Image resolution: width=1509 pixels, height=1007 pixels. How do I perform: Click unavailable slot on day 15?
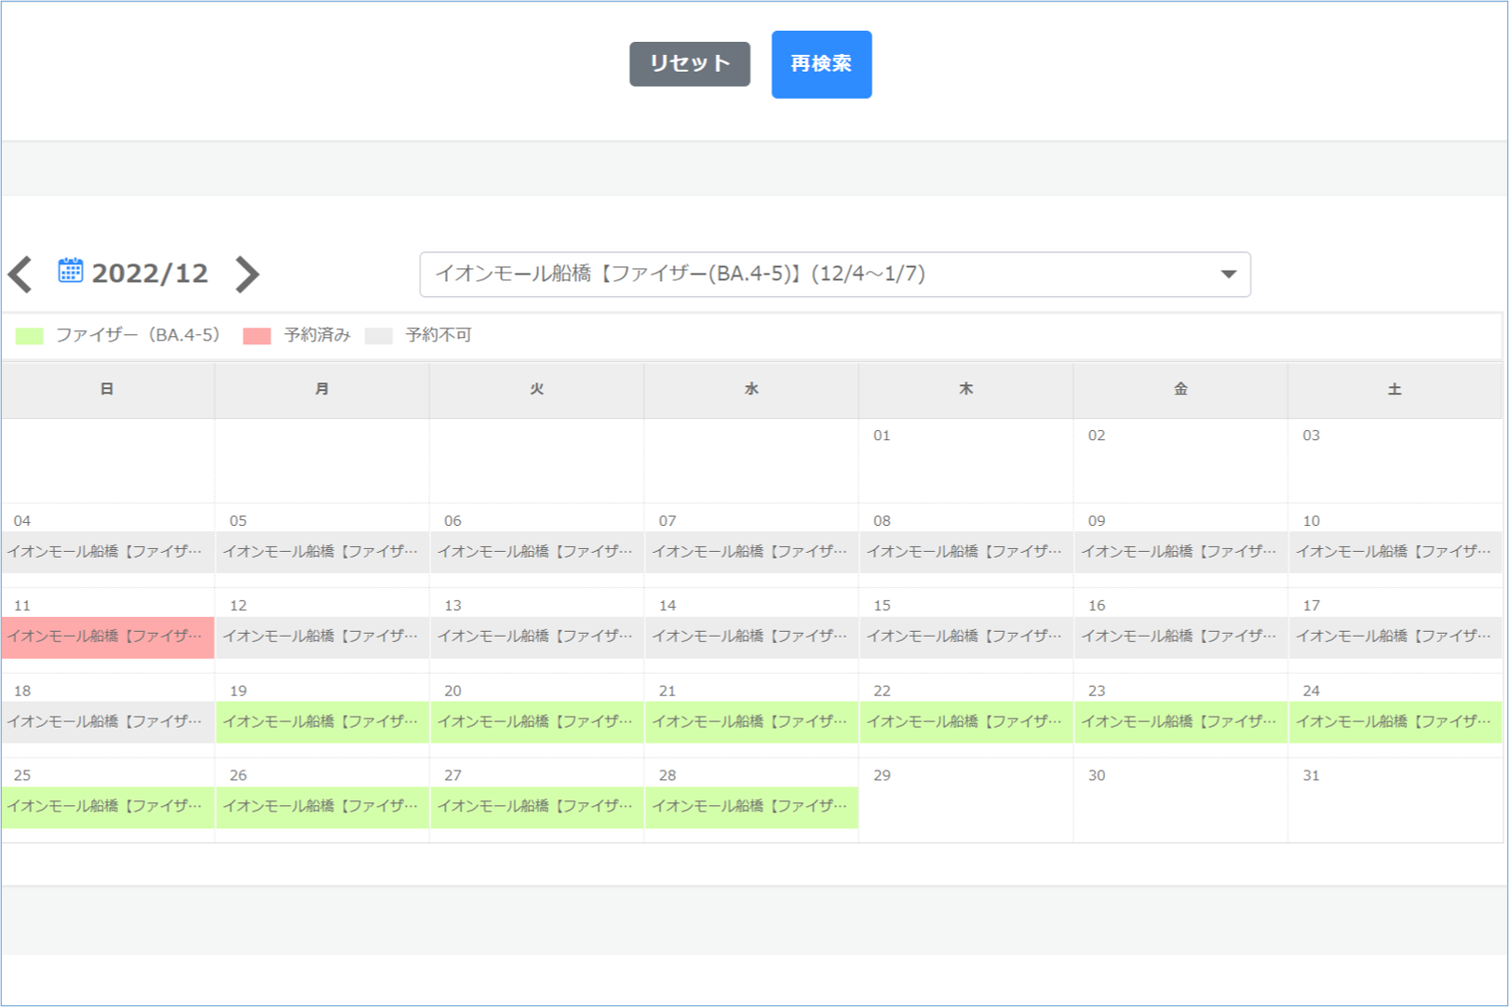point(966,638)
